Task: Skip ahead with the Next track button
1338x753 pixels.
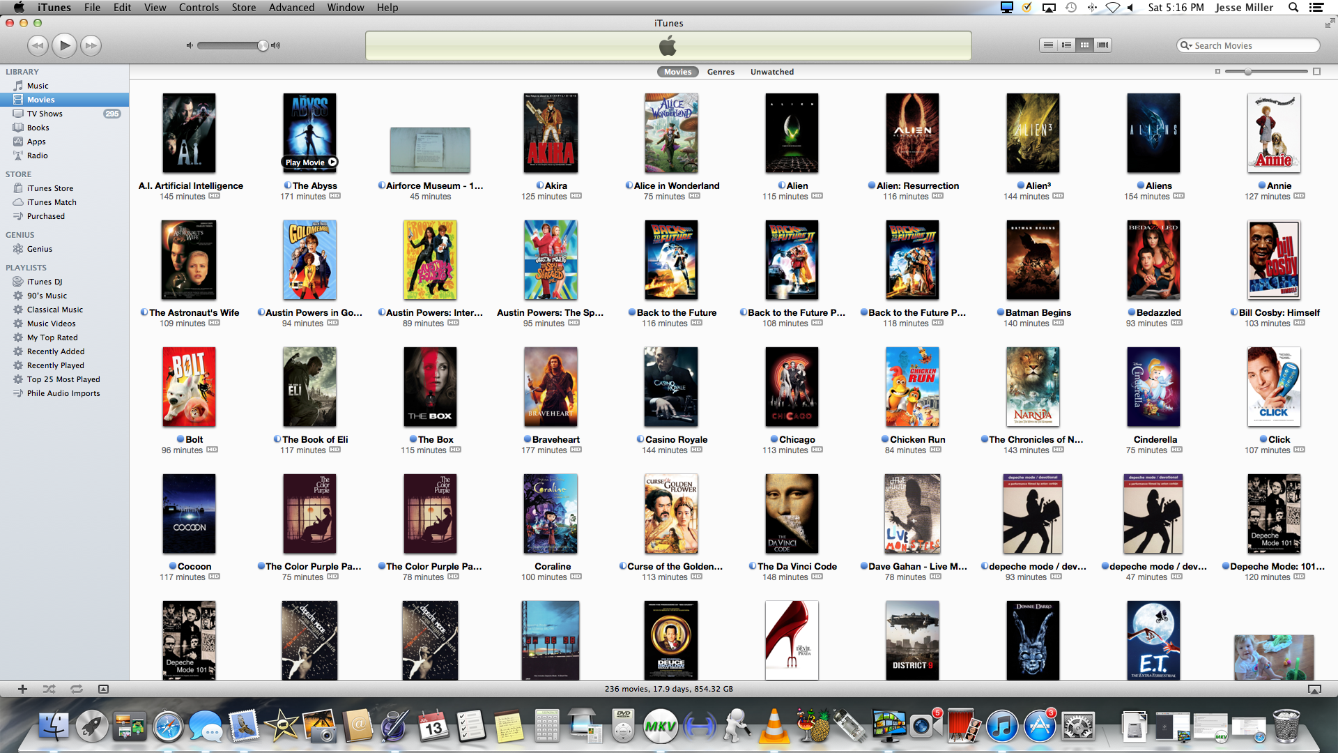Action: click(91, 45)
